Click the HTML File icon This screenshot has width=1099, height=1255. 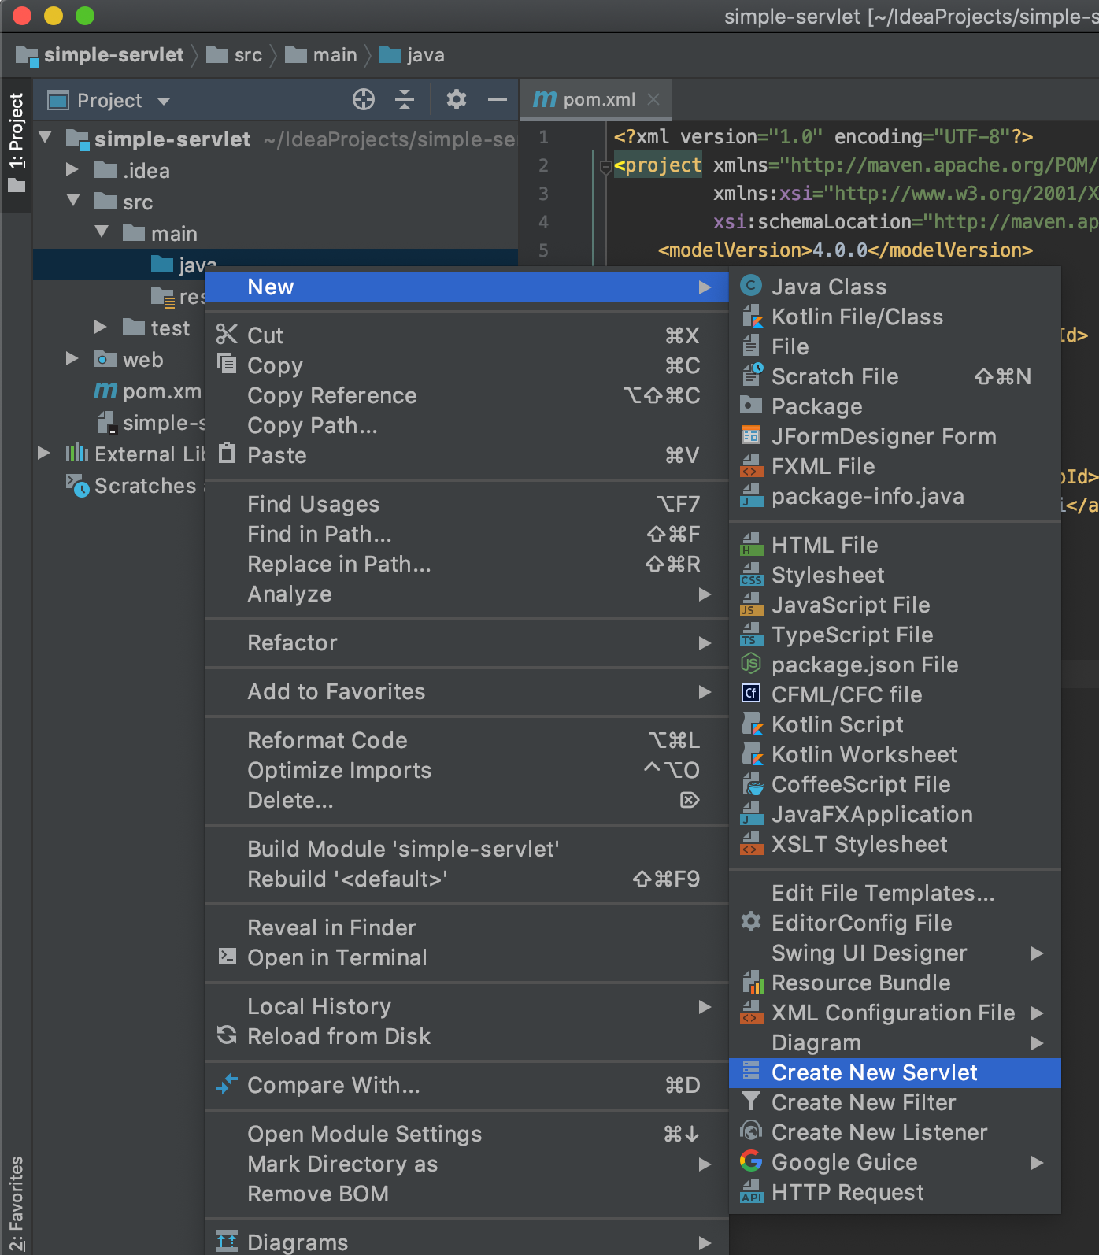(x=752, y=544)
